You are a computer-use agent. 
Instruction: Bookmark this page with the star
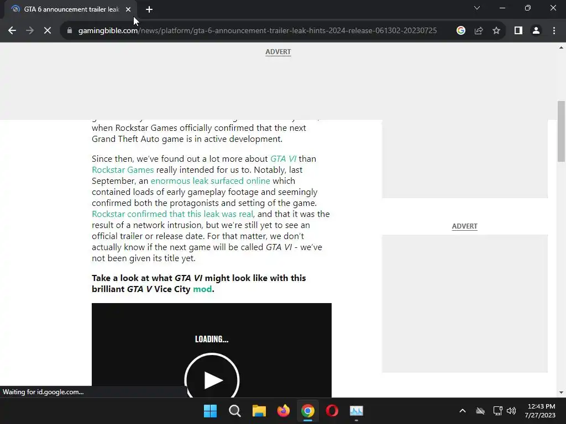[x=496, y=31]
